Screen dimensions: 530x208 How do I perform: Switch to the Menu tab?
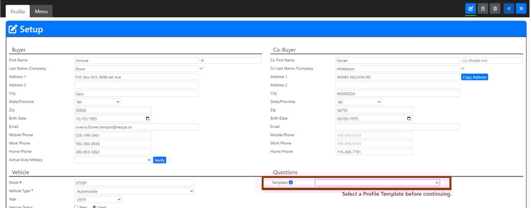pos(41,11)
